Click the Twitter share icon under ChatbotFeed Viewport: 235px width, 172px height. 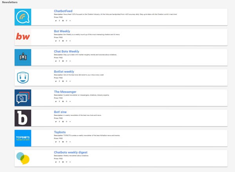(56, 20)
